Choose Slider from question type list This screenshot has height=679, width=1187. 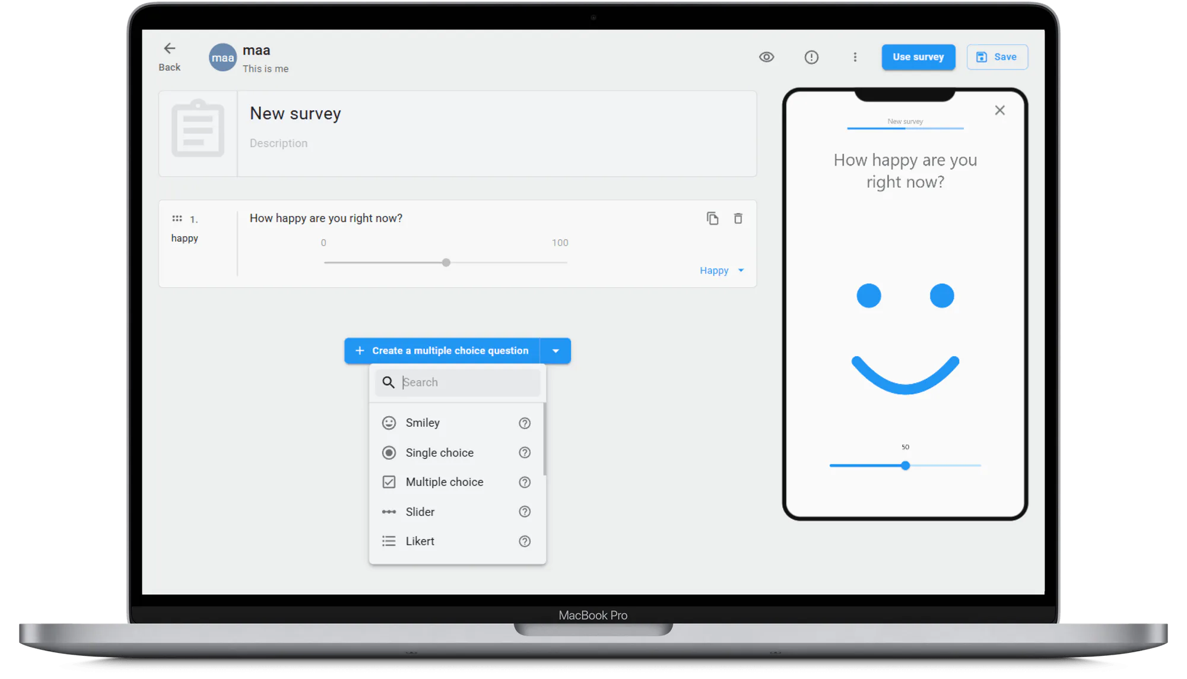[x=420, y=512]
